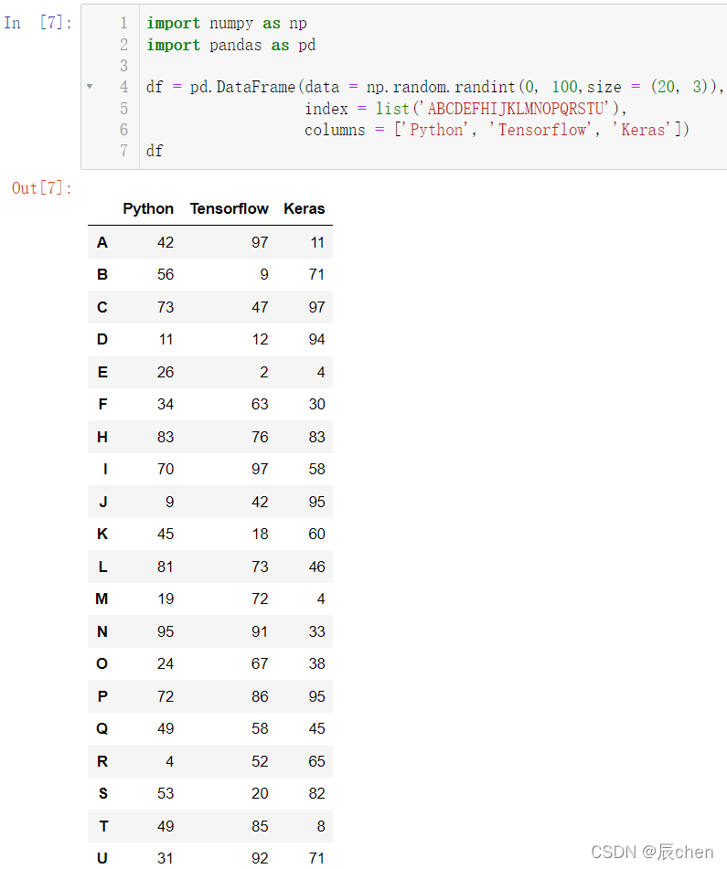Click Keras value 11 in row A
Image resolution: width=727 pixels, height=869 pixels.
[x=317, y=242]
